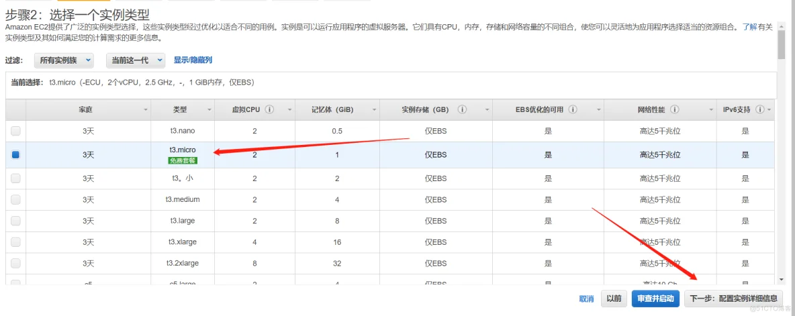Viewport: 795px width, 316px height.
Task: Click 下一步：配置实例详细信息 button
Action: [733, 299]
